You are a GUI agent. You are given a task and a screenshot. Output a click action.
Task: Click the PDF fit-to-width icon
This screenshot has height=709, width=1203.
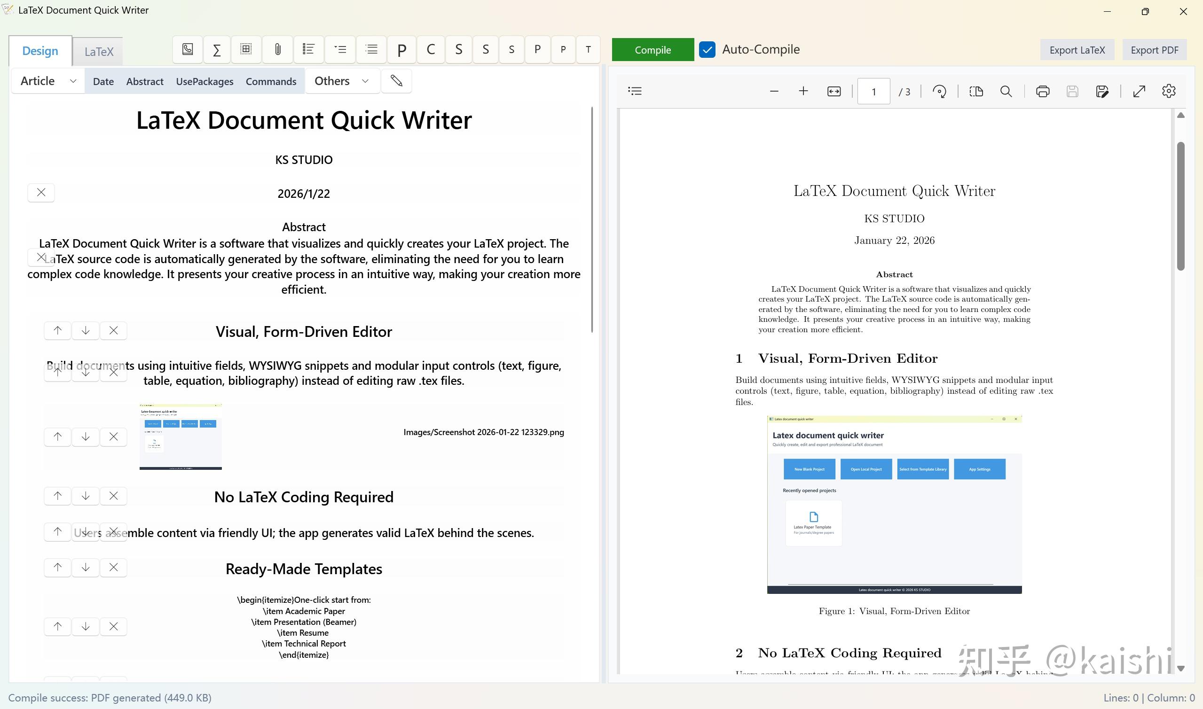tap(833, 91)
